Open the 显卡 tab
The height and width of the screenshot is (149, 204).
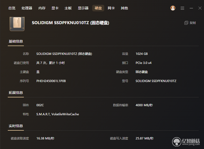[x=55, y=8]
